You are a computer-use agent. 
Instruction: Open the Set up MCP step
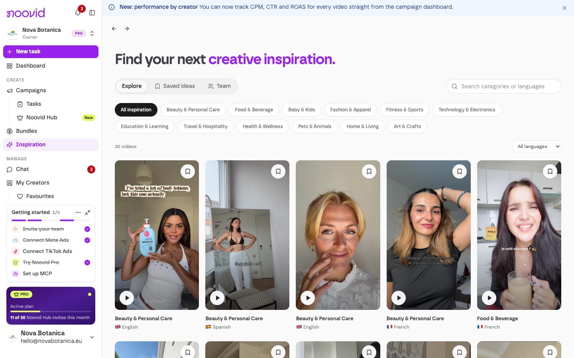click(51, 274)
